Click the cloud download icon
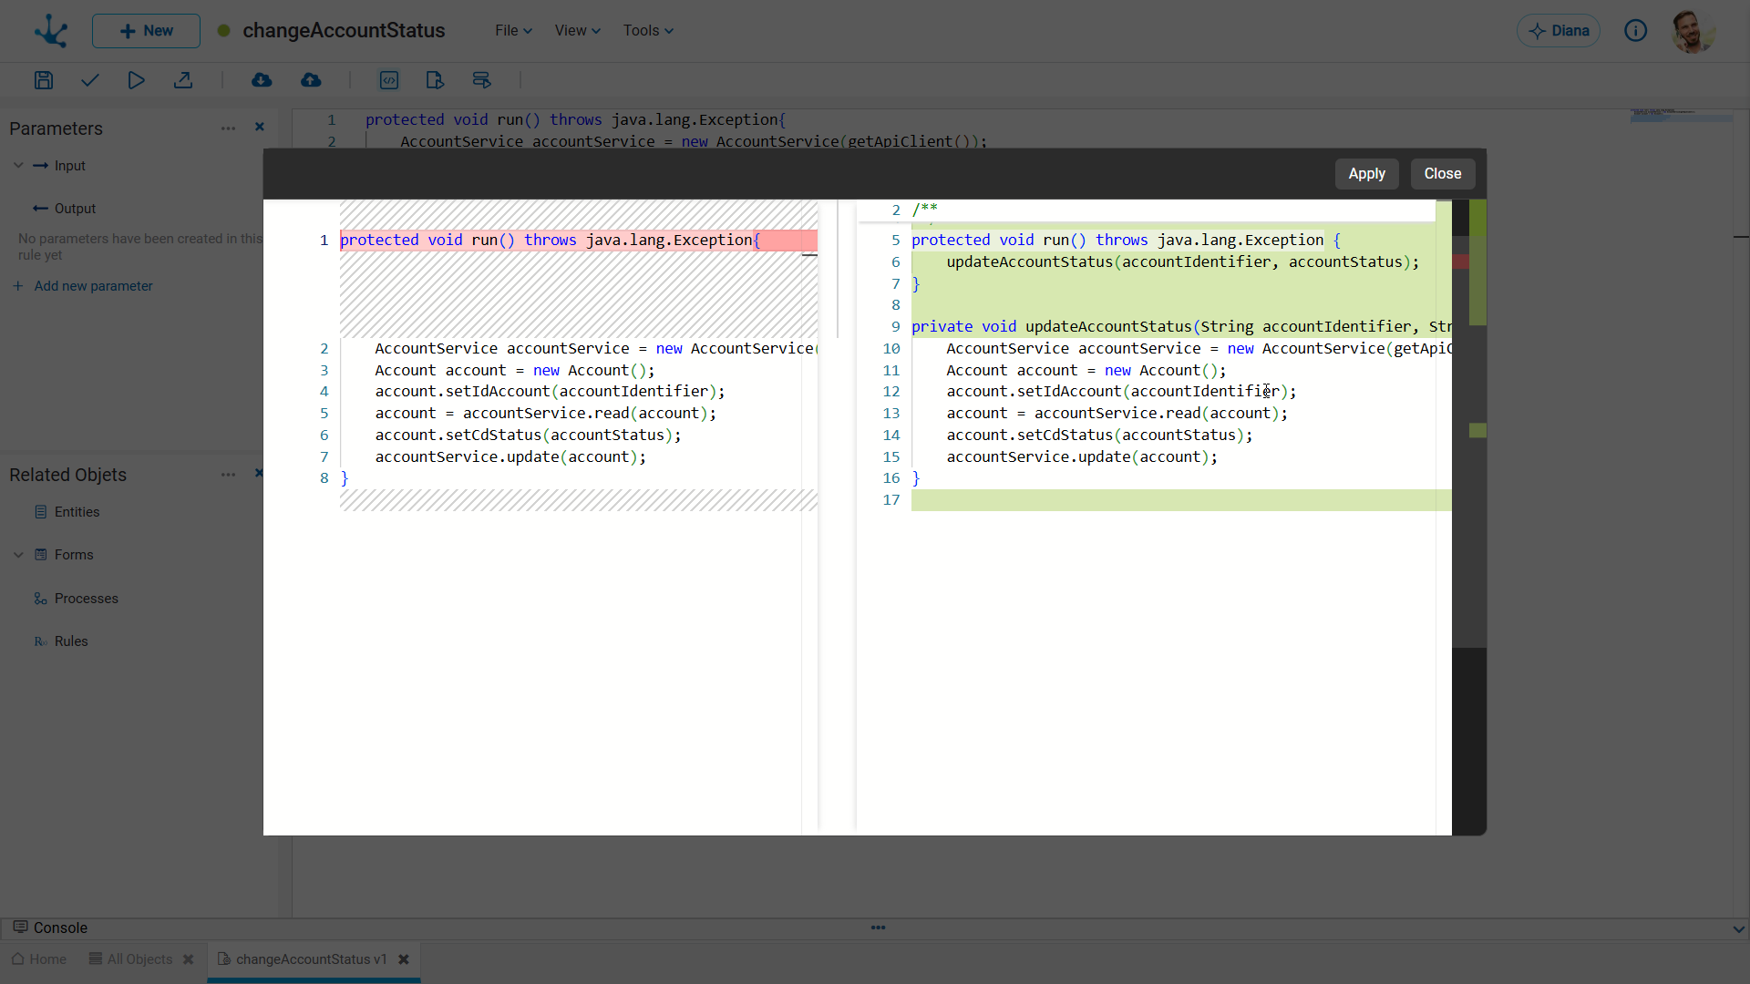The height and width of the screenshot is (984, 1750). (262, 80)
